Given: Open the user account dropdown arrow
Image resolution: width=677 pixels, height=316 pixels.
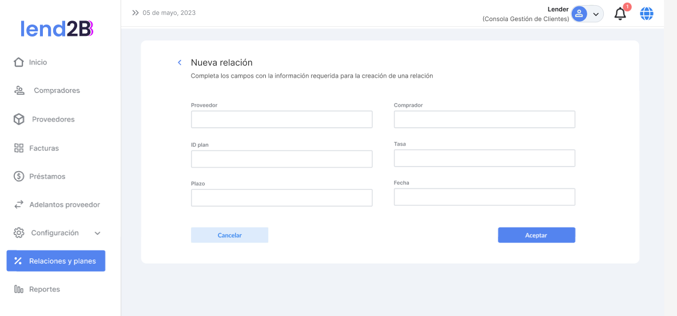Looking at the screenshot, I should click(596, 14).
